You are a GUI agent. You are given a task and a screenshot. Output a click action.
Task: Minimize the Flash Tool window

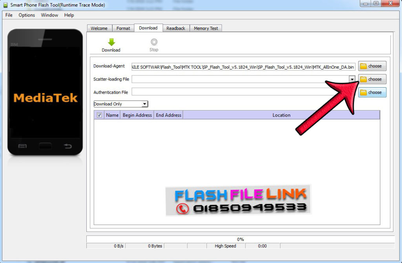(365, 3)
